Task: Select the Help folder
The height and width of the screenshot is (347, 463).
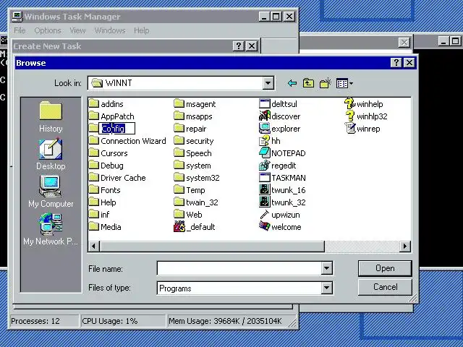Action: (103, 202)
